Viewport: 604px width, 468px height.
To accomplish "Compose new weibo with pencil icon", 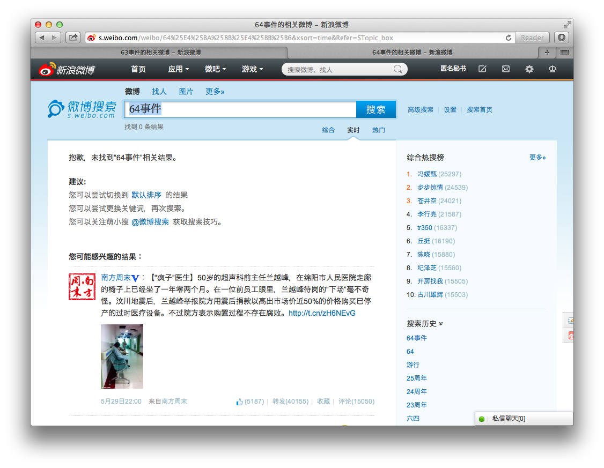I will click(x=482, y=69).
